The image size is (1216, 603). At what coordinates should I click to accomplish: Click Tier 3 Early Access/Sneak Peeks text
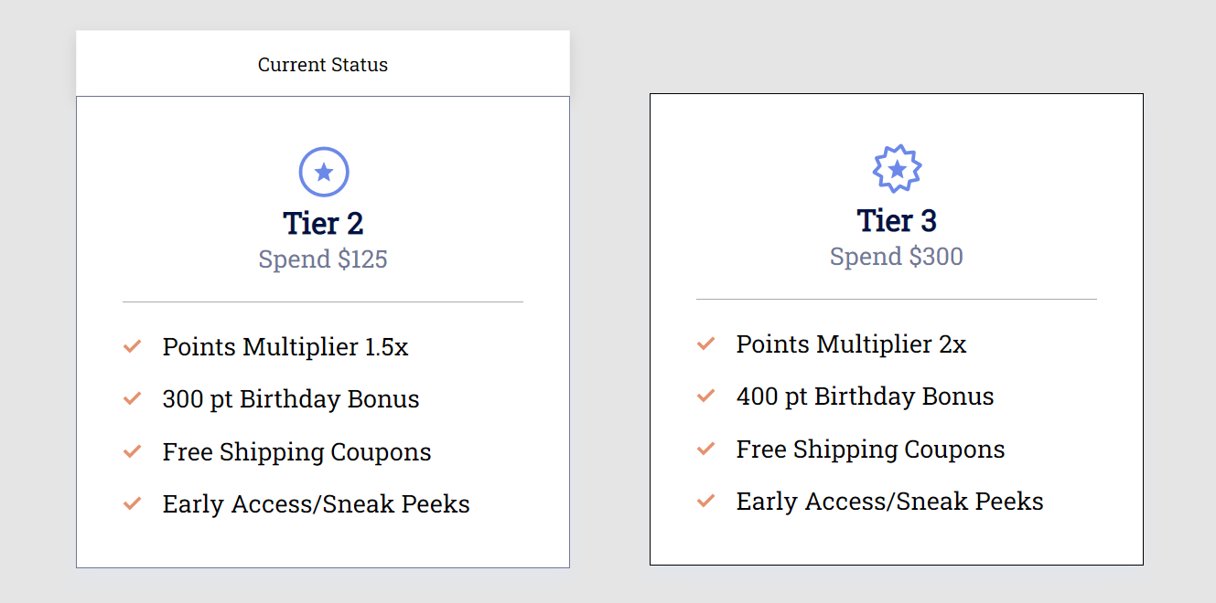click(x=890, y=502)
